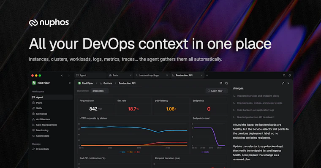Expand Queried production API dashboard step
Screen dimensions: 321x168
point(253,117)
